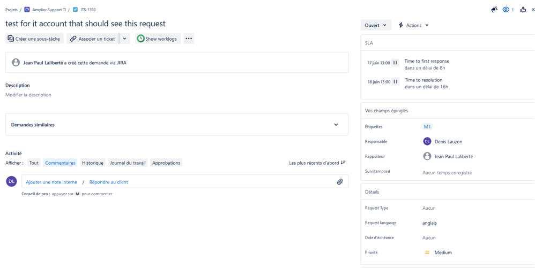The height and width of the screenshot is (268, 535).
Task: Click Ajouter une note interne link
Action: coord(51,182)
